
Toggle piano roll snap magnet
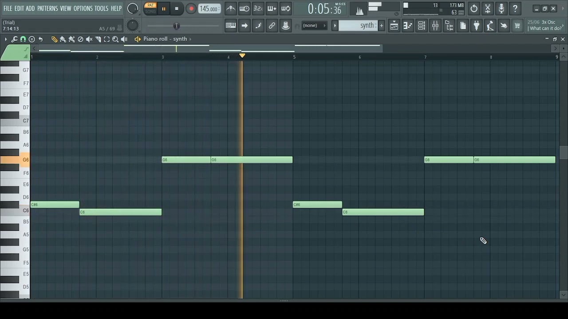(x=23, y=39)
